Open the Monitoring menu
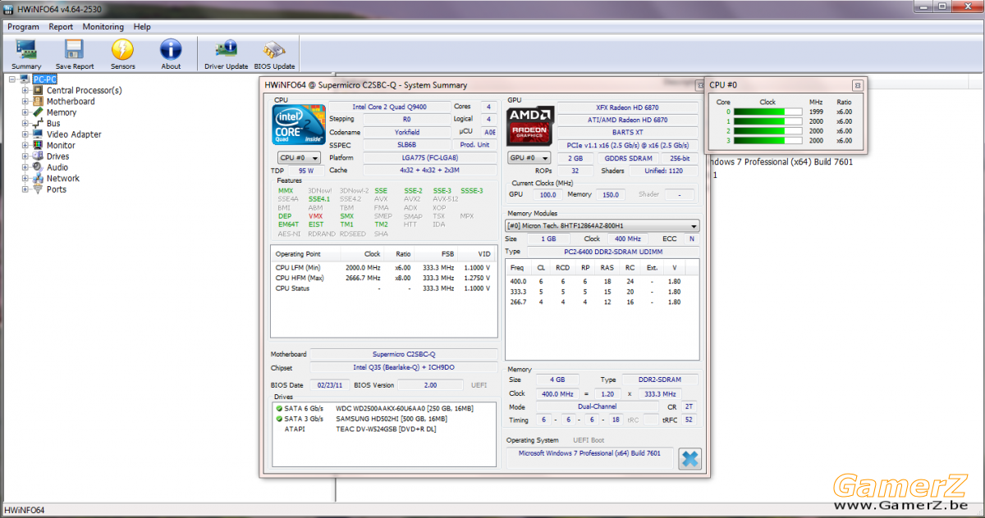Screen dimensions: 985x518 pos(103,26)
